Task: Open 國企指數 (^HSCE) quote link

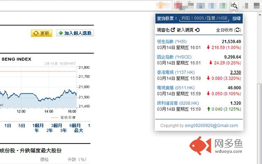Action: click(174, 57)
